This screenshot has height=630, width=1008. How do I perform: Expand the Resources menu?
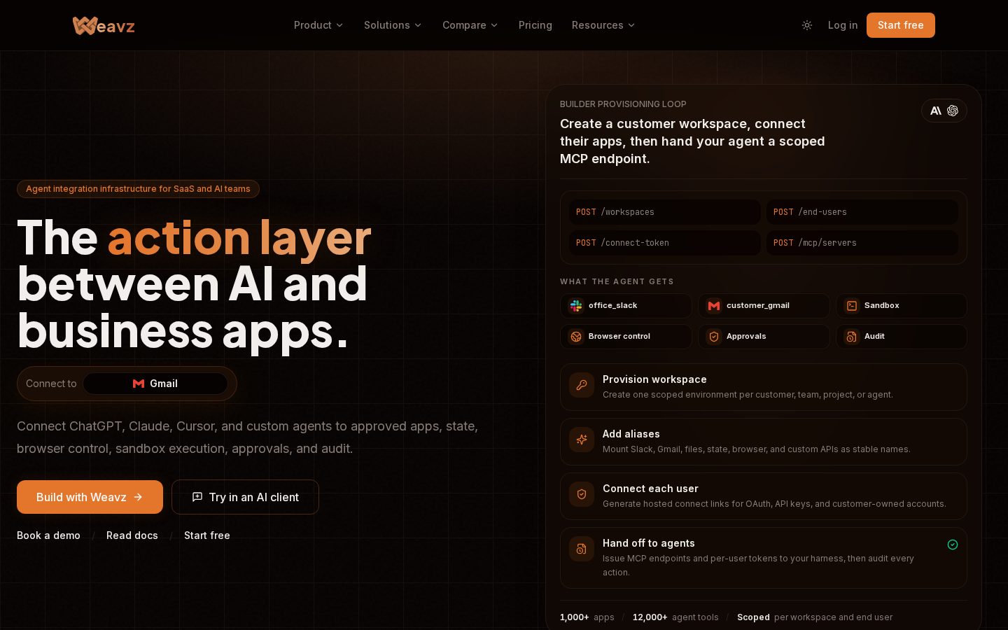tap(603, 25)
